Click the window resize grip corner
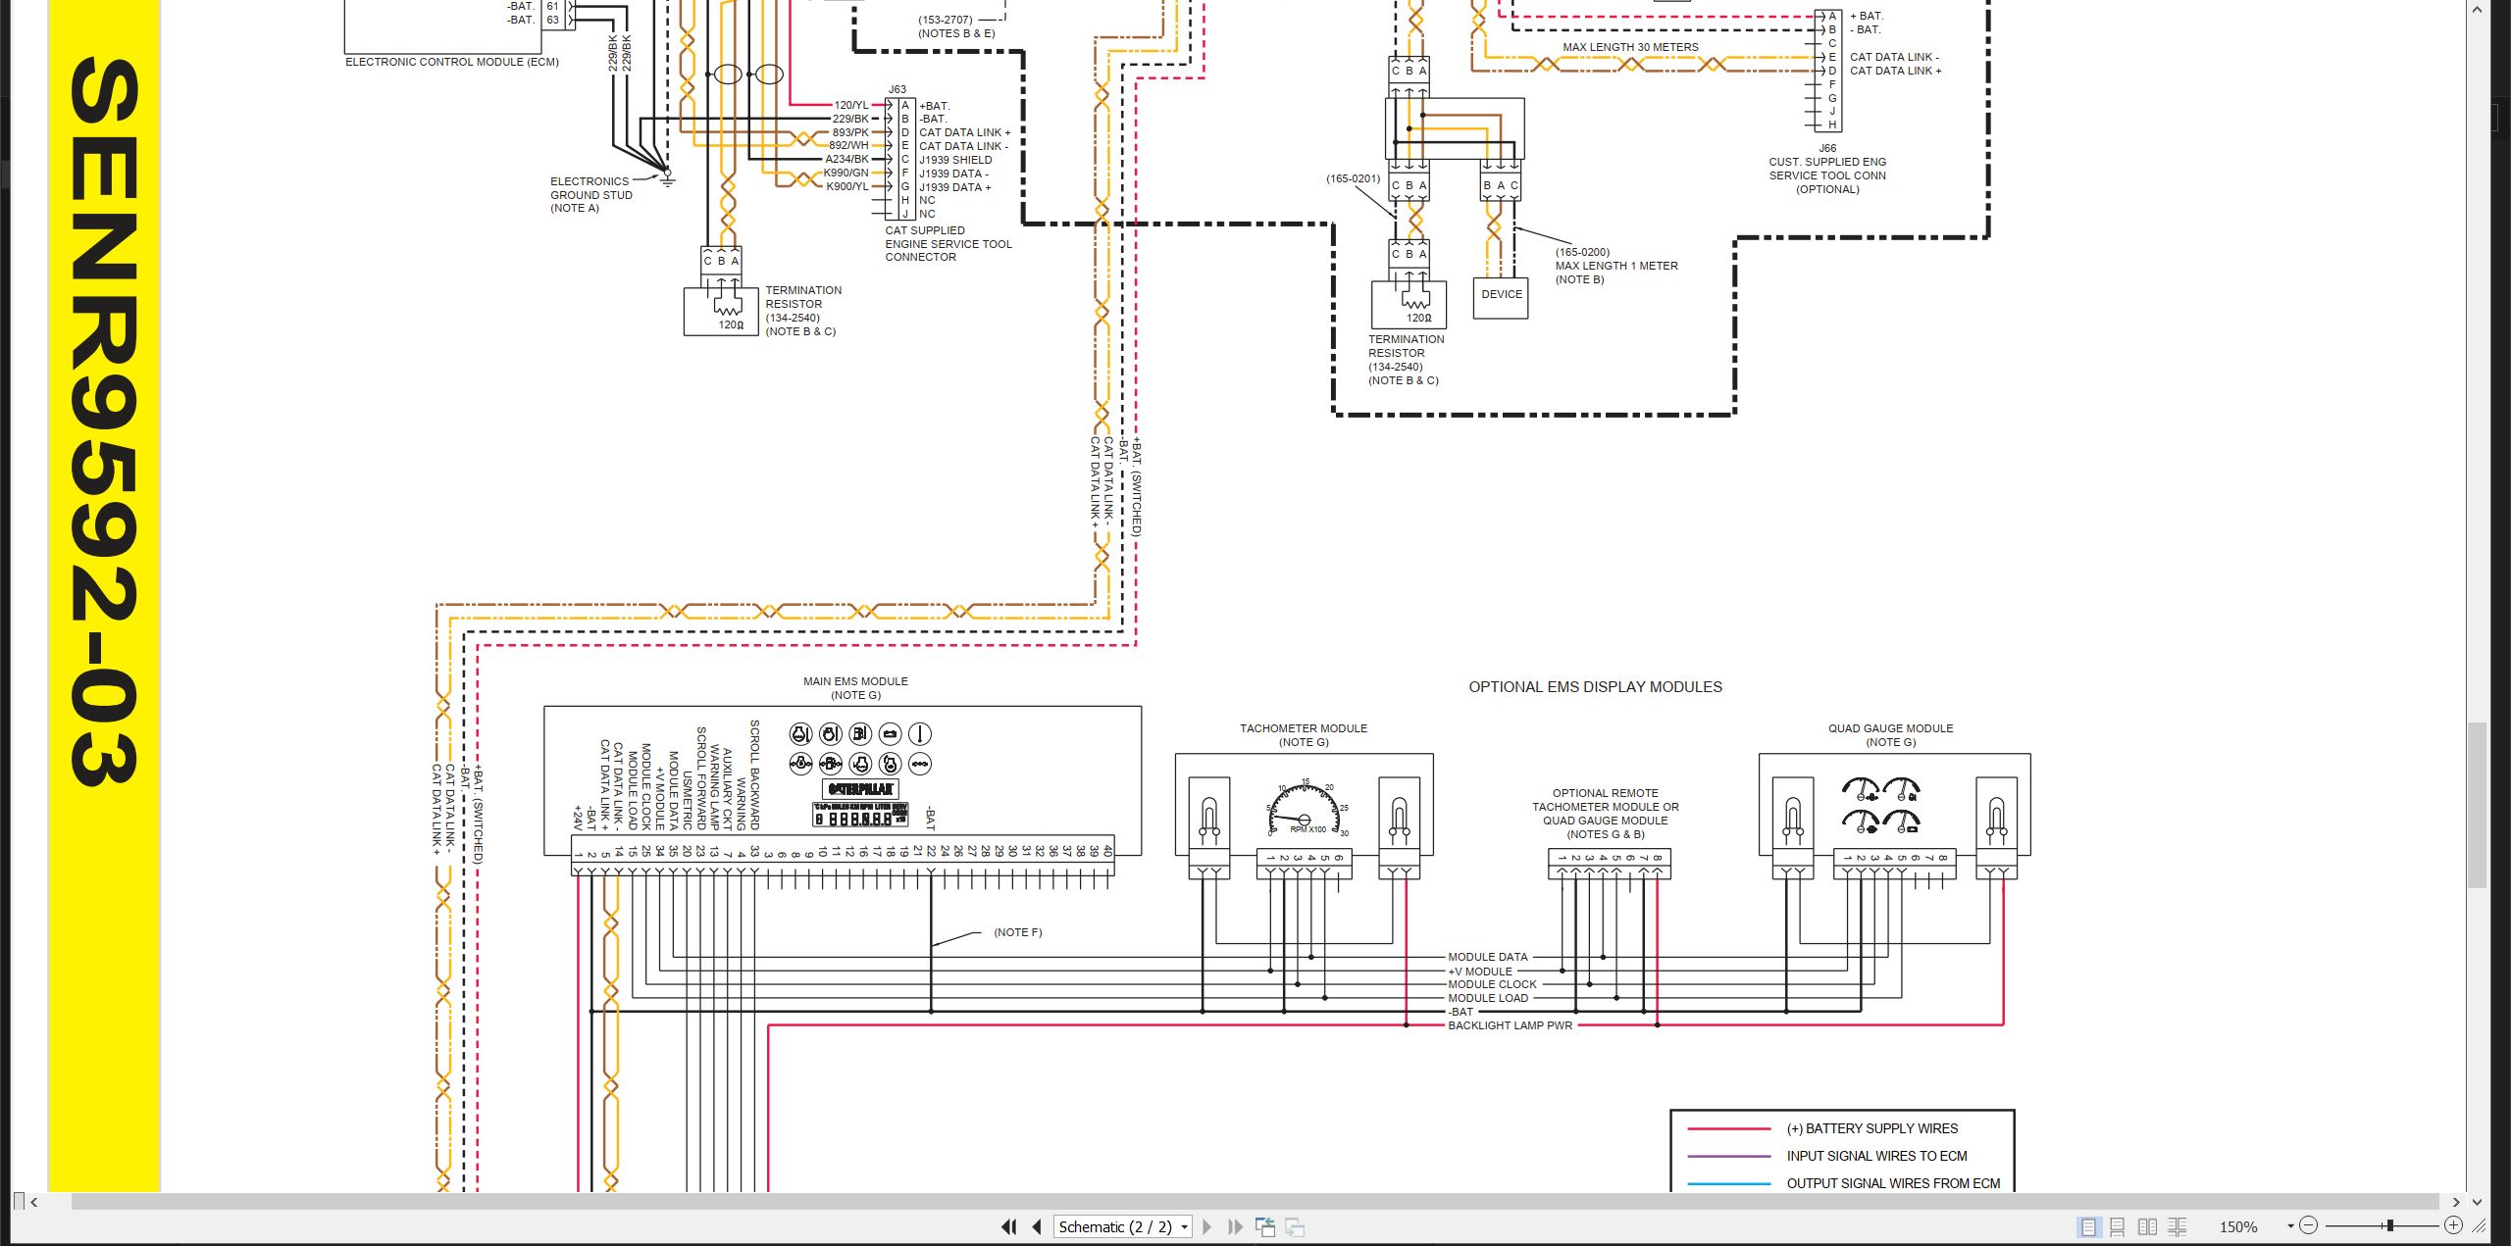 2479,1225
